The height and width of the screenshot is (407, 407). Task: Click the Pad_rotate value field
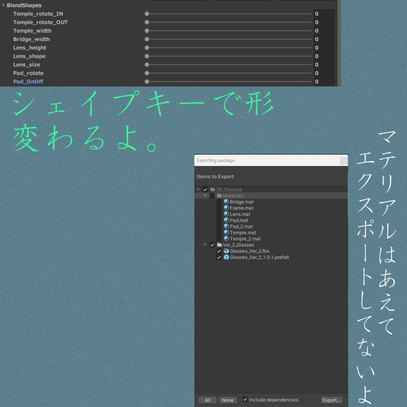[324, 73]
